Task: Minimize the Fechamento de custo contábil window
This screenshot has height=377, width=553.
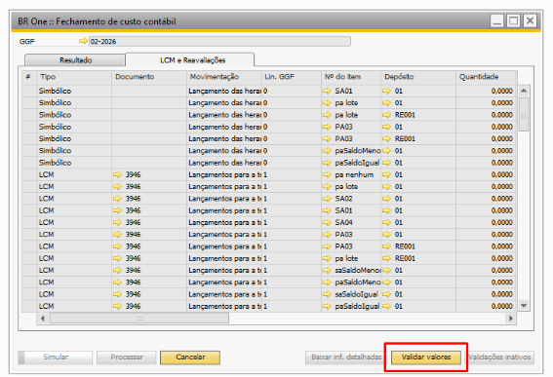Action: 497,20
